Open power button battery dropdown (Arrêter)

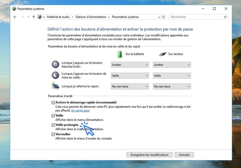coord(130,65)
